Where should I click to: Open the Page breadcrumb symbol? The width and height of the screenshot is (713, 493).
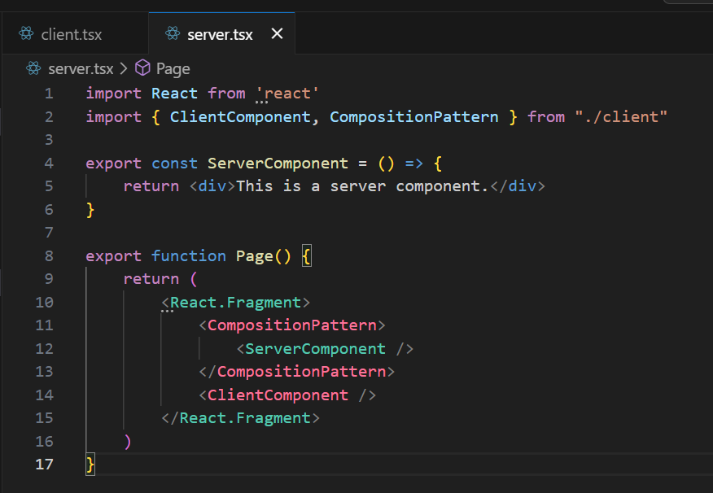pyautogui.click(x=173, y=69)
